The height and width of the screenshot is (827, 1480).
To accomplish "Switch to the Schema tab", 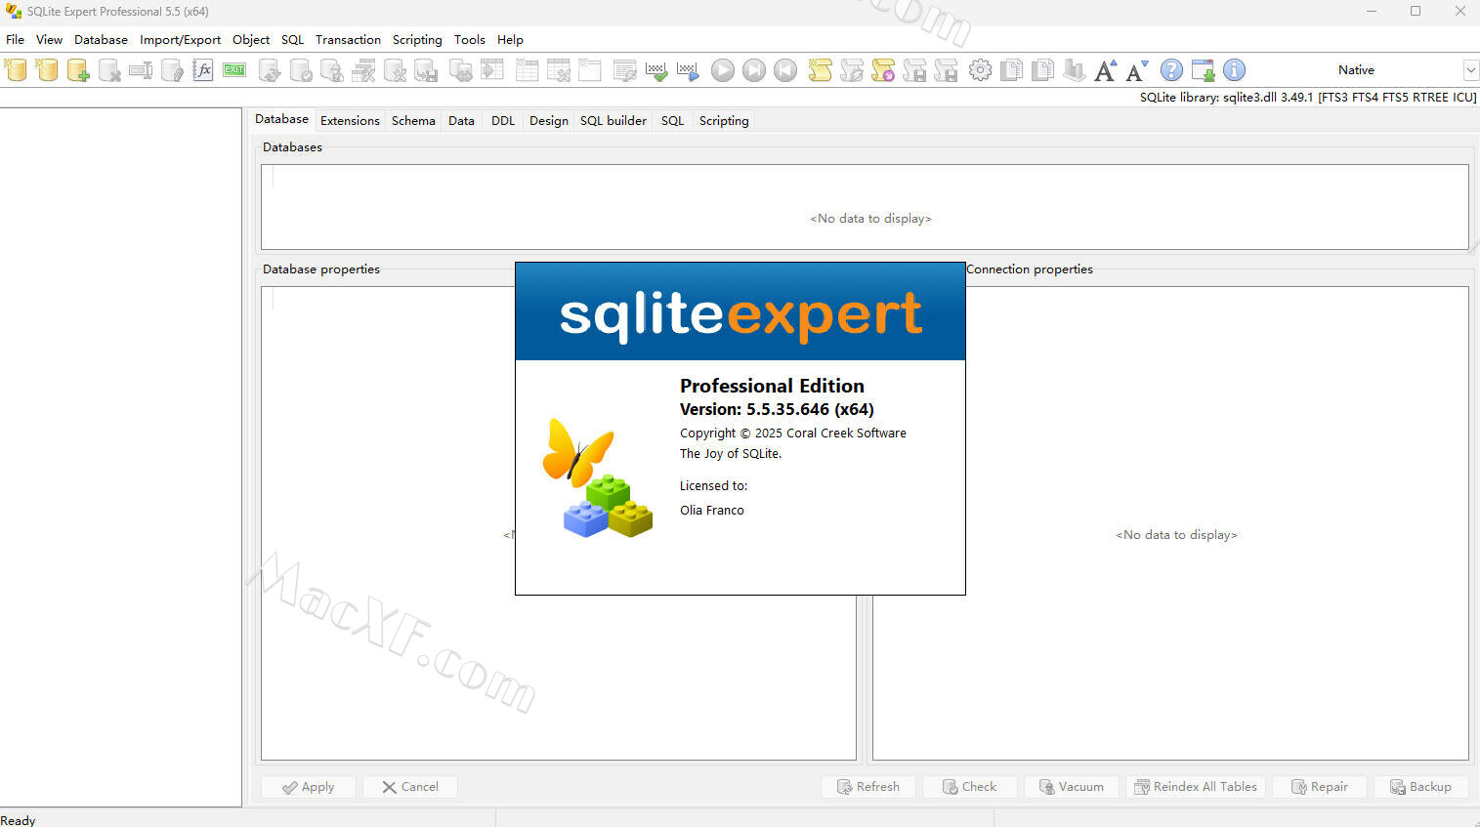I will 413,121.
